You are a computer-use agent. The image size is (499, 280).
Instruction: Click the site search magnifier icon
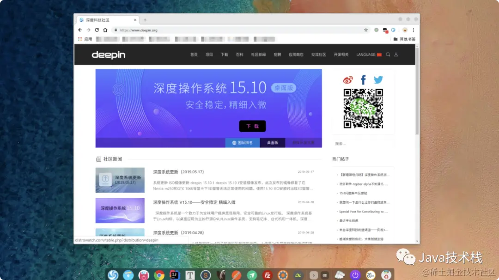coord(388,55)
